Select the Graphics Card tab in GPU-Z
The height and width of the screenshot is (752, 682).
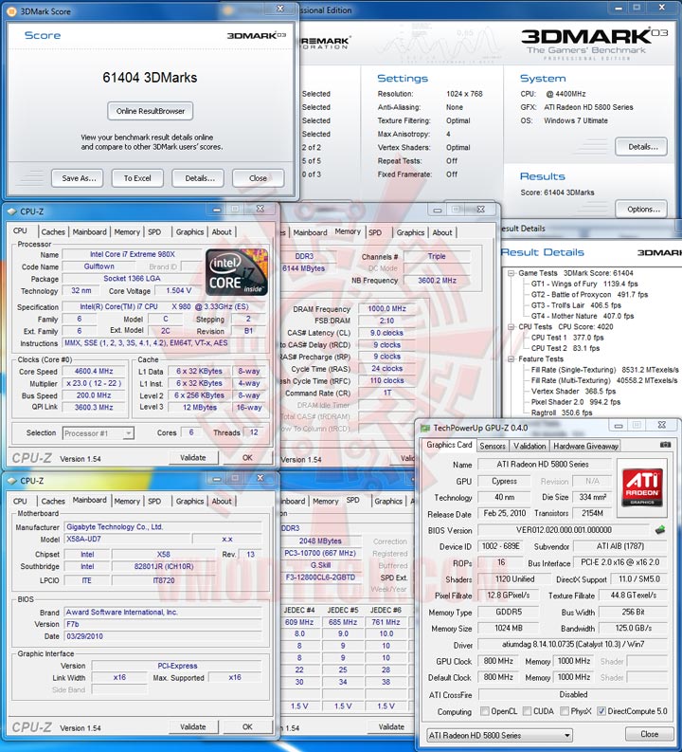[x=449, y=445]
